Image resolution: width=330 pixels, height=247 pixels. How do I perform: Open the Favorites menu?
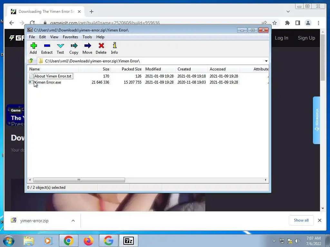pos(70,37)
